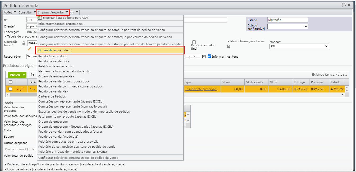The height and width of the screenshot is (172, 356).
Task: Select Pedido de venda (com grupos).docx
Action: coord(110,81)
